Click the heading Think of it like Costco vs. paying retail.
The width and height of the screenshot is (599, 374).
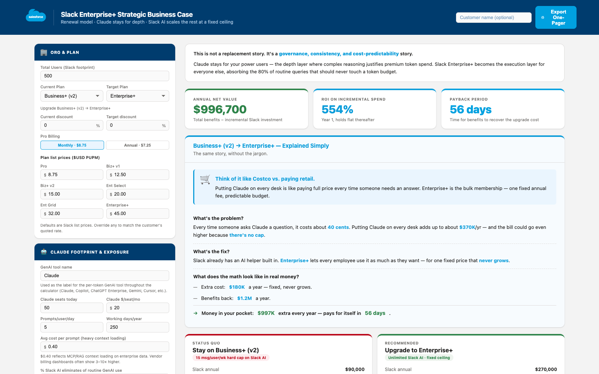[x=265, y=179]
